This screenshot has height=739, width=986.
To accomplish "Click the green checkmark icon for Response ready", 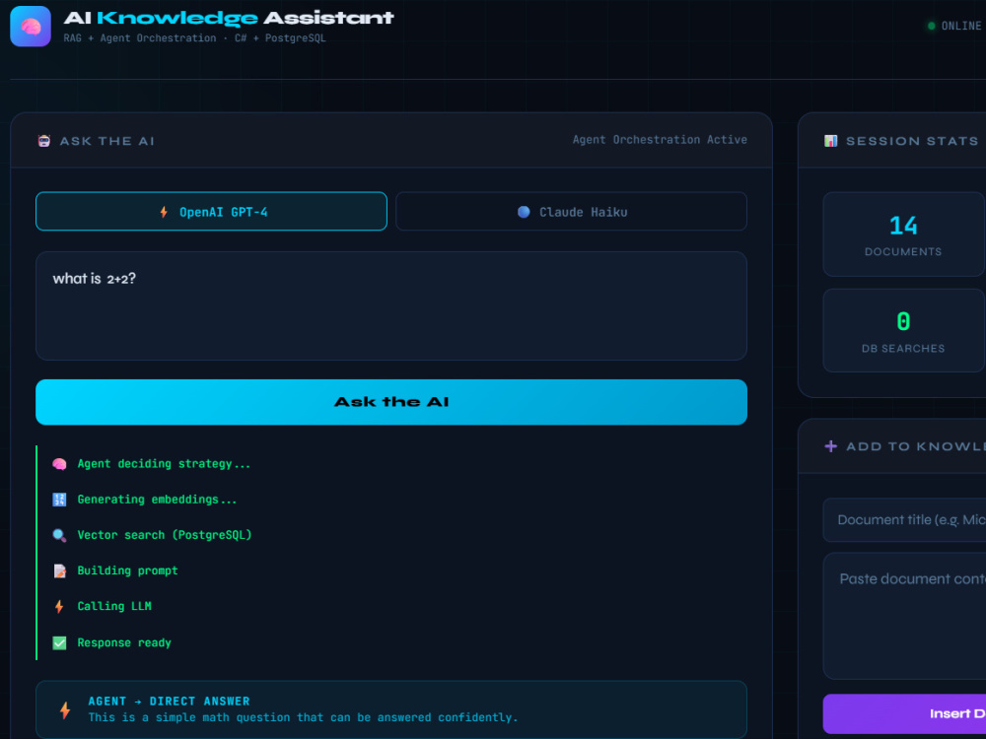I will click(x=59, y=642).
